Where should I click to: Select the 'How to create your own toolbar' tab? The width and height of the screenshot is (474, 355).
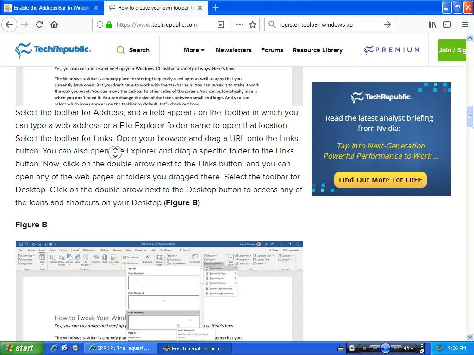point(156,8)
